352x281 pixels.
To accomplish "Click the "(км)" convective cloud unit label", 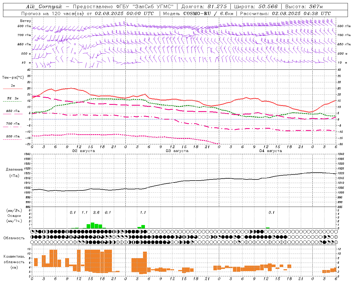I will tap(14, 267).
